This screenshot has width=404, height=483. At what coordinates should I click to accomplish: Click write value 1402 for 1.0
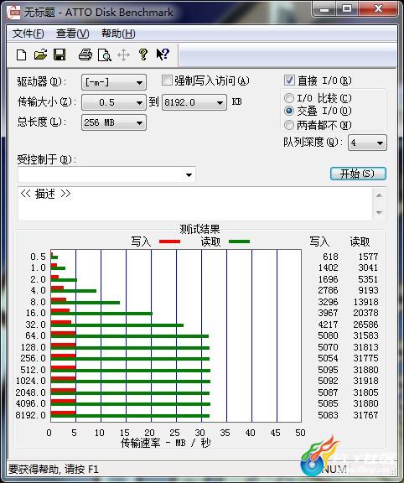(x=328, y=267)
